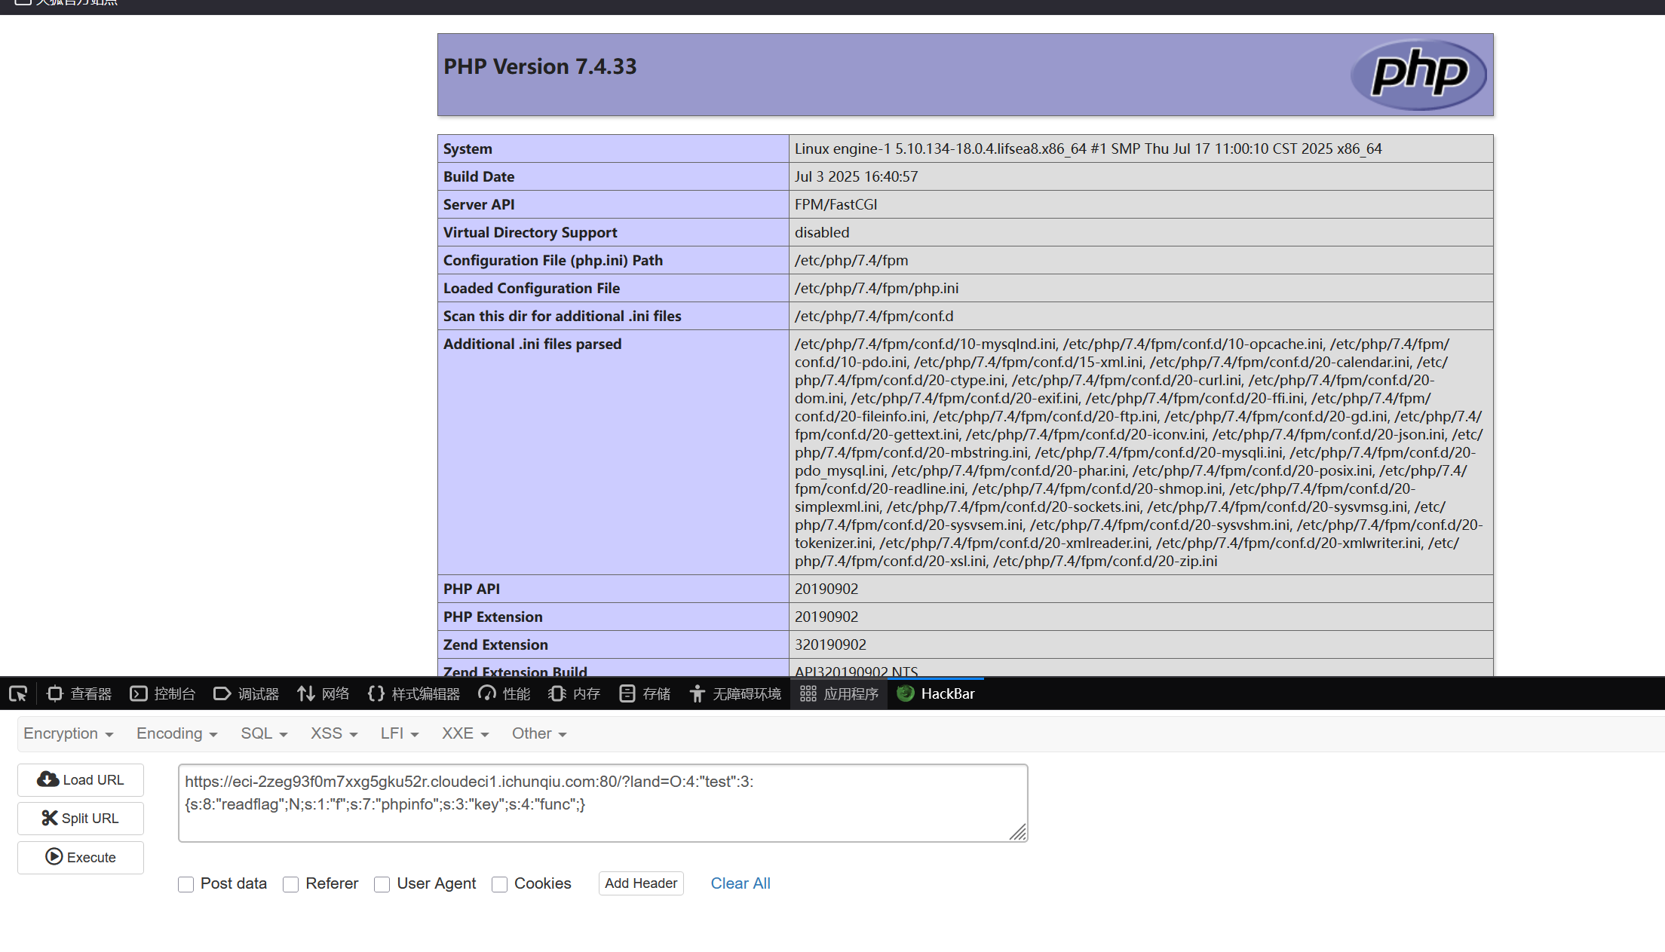
Task: Tick the Referer checkbox
Action: 291,884
